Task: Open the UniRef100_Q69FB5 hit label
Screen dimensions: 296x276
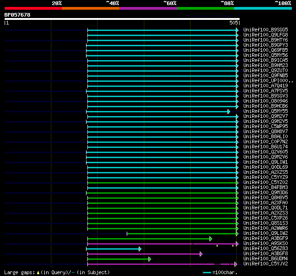Action: click(x=265, y=50)
